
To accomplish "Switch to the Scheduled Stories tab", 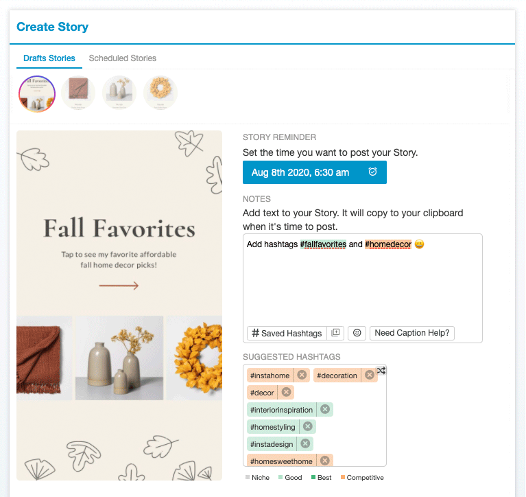I will click(122, 58).
